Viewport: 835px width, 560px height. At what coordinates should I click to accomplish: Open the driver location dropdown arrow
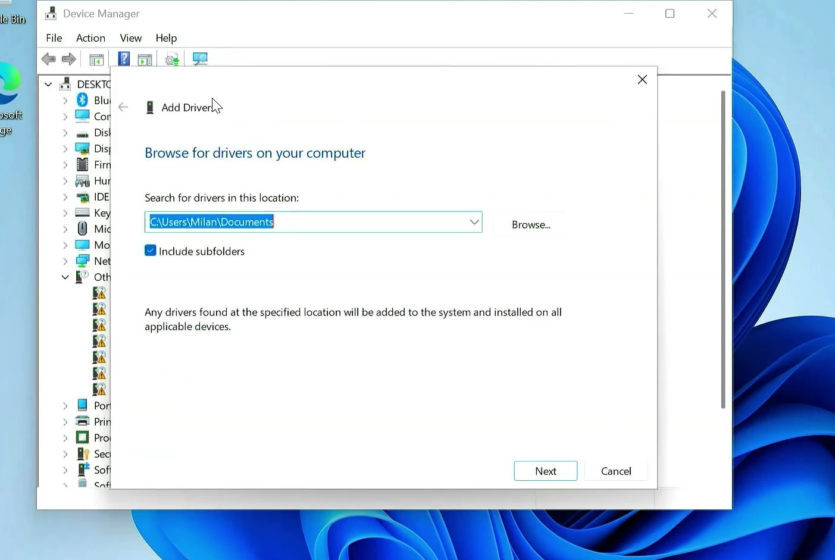click(474, 222)
